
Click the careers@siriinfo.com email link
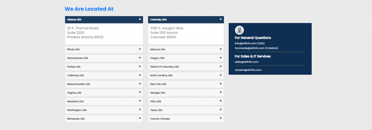pyautogui.click(x=248, y=70)
